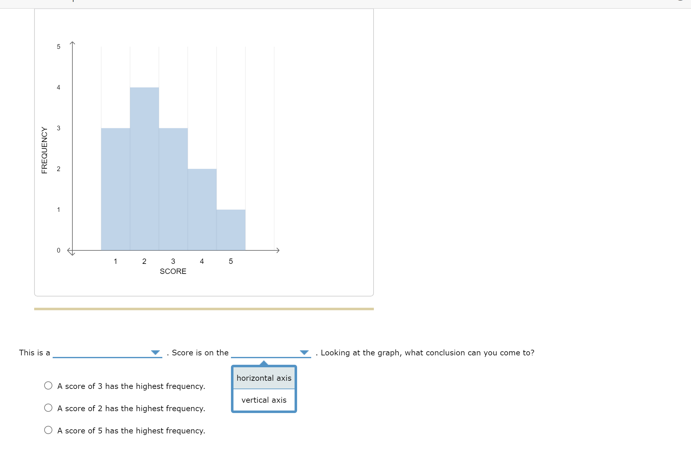This screenshot has height=450, width=691.
Task: Click the histogram bar for score 1
Action: (x=115, y=189)
